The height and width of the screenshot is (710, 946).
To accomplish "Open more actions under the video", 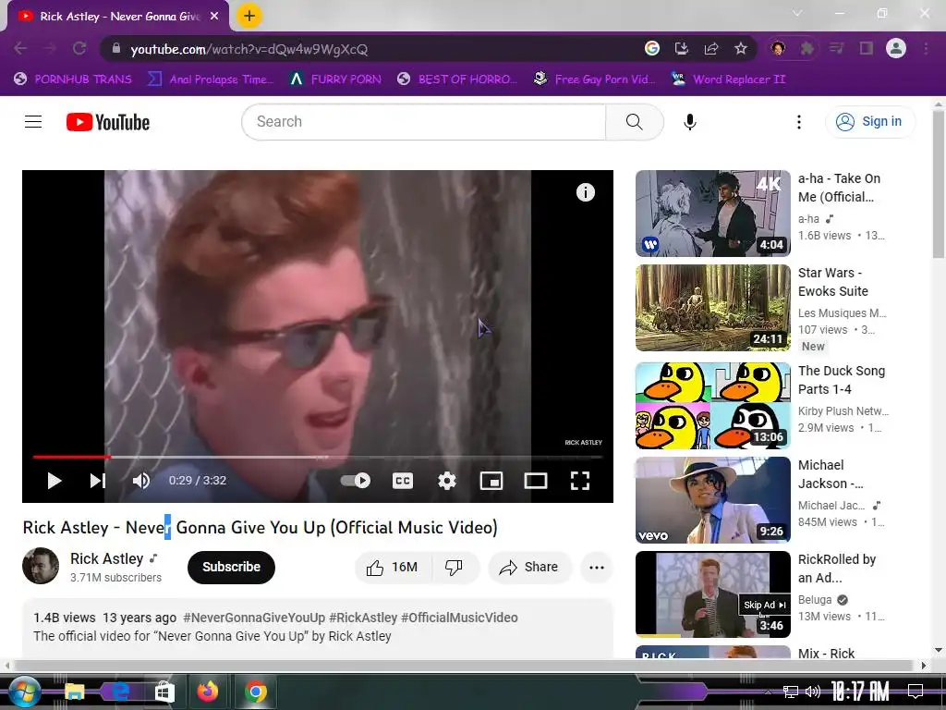I will pos(597,567).
